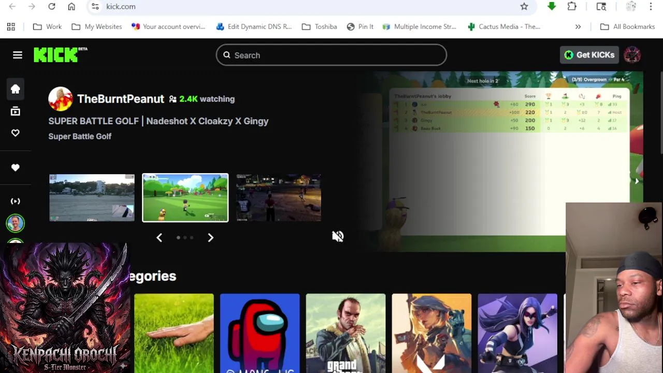
Task: View site information icon in address bar
Action: coord(95,6)
